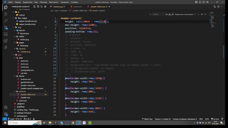Open the Accounts icon in activity bar
The height and width of the screenshot is (128, 228).
pos(6,107)
